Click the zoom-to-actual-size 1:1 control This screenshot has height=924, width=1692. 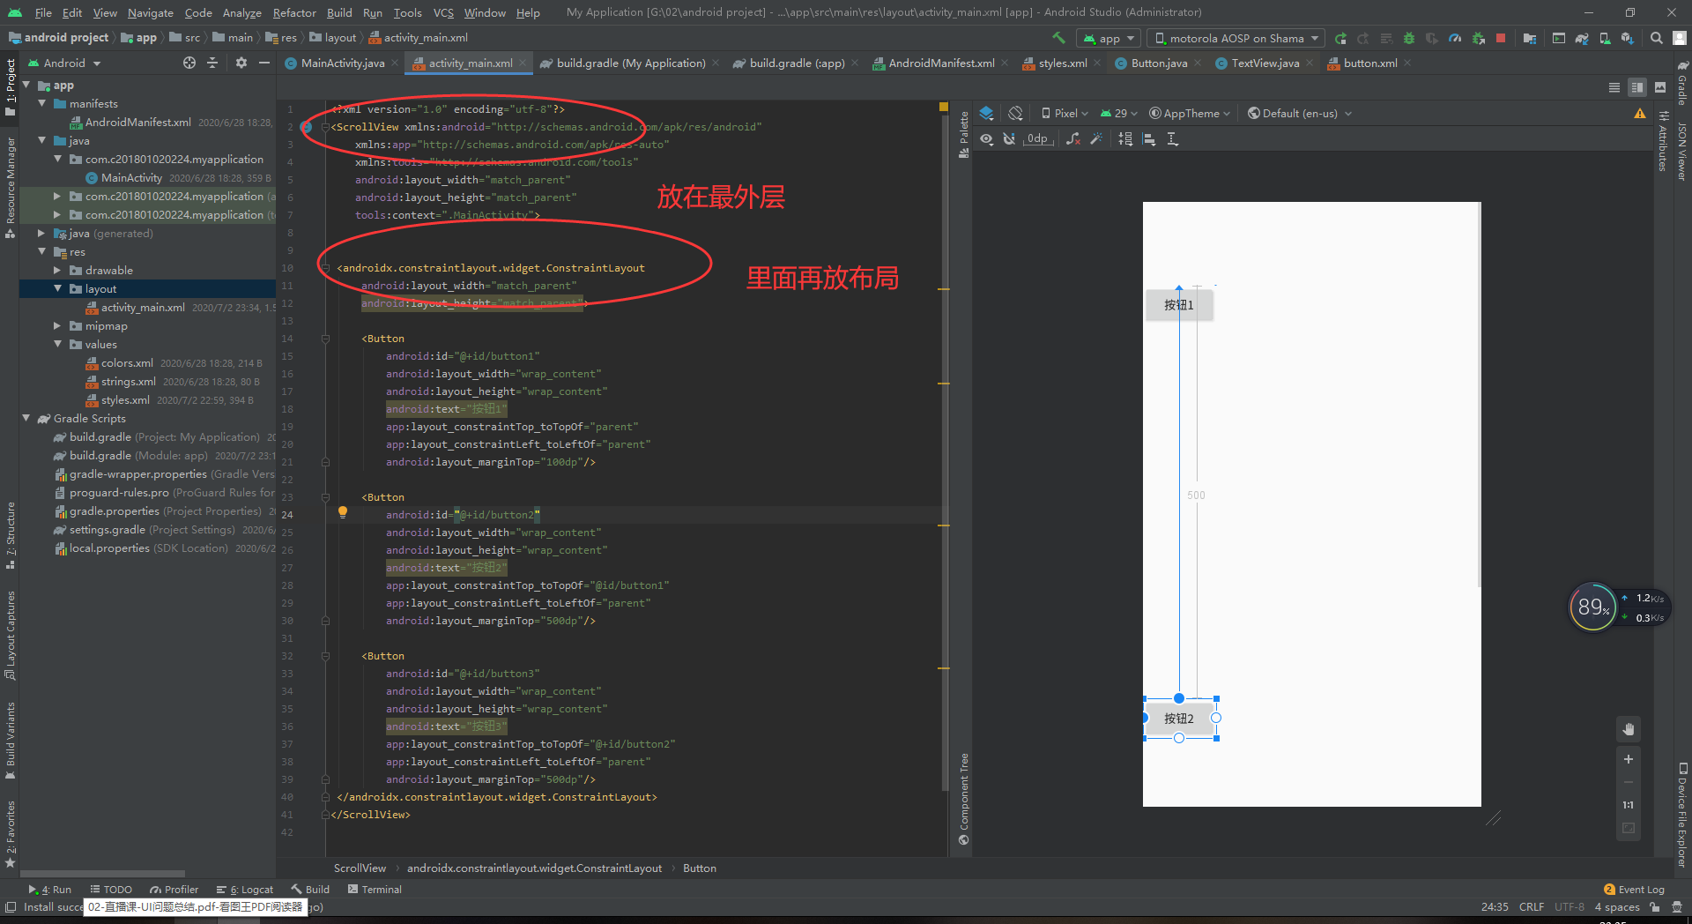tap(1628, 804)
